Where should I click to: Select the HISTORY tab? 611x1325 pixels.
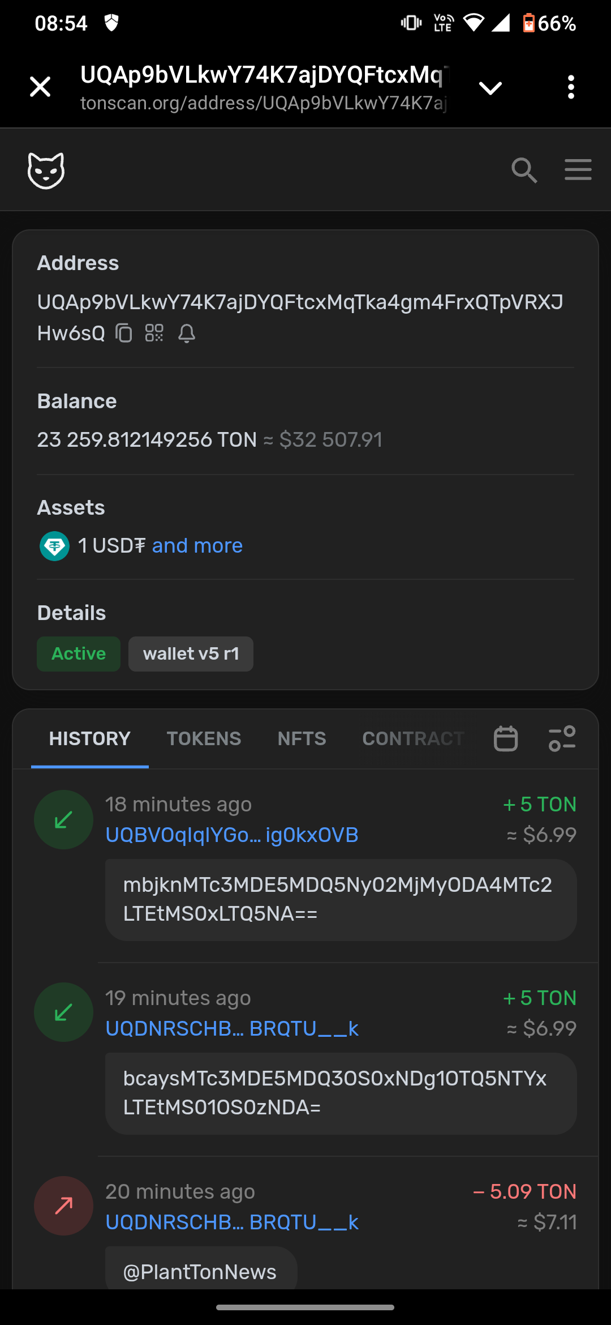tap(89, 738)
